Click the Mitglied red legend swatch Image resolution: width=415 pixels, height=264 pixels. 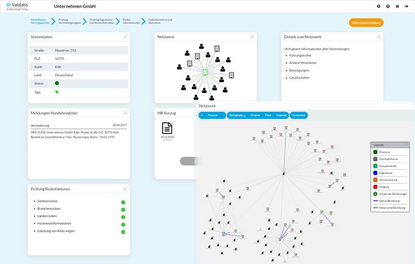pos(375,187)
